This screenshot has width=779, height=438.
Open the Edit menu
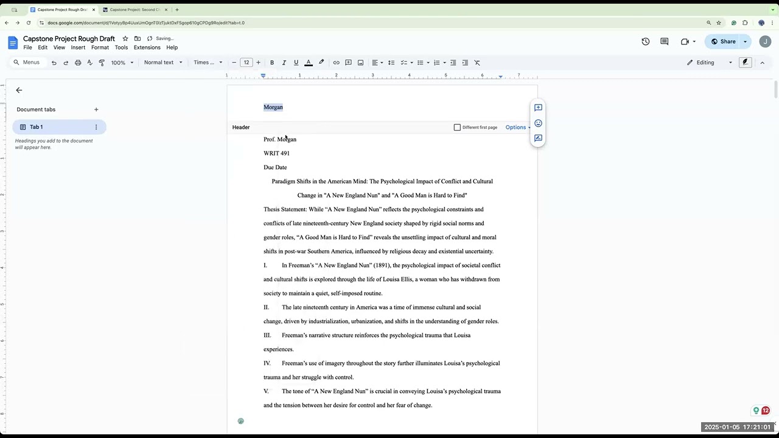(x=43, y=47)
